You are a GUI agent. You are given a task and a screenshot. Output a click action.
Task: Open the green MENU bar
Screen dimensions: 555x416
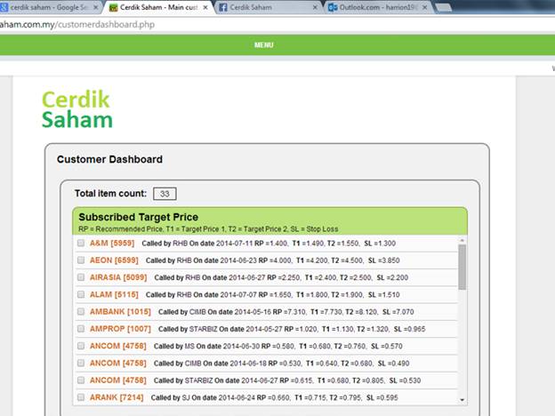[x=263, y=44]
